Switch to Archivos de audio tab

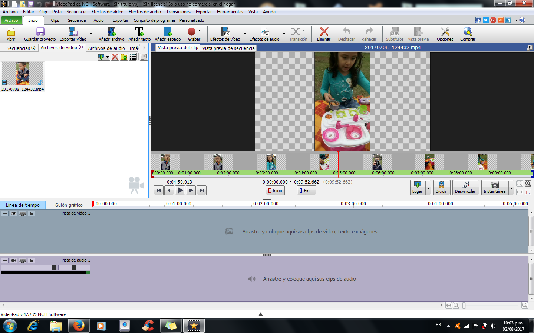click(x=106, y=48)
